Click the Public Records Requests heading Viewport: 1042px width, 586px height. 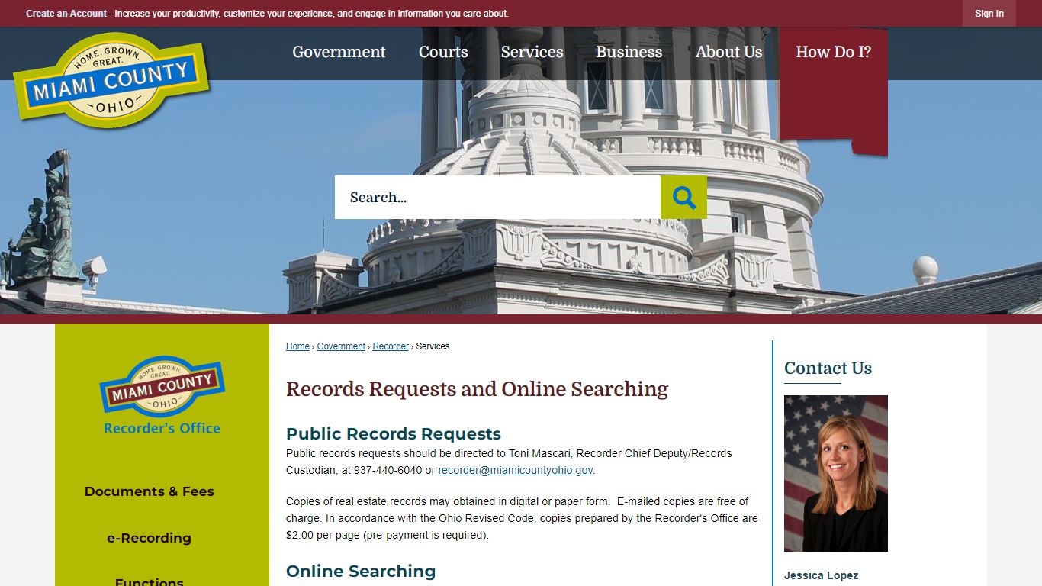[x=394, y=433]
